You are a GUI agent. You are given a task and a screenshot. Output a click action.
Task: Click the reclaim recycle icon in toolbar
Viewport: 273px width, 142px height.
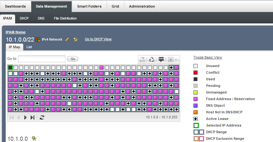click(152, 59)
